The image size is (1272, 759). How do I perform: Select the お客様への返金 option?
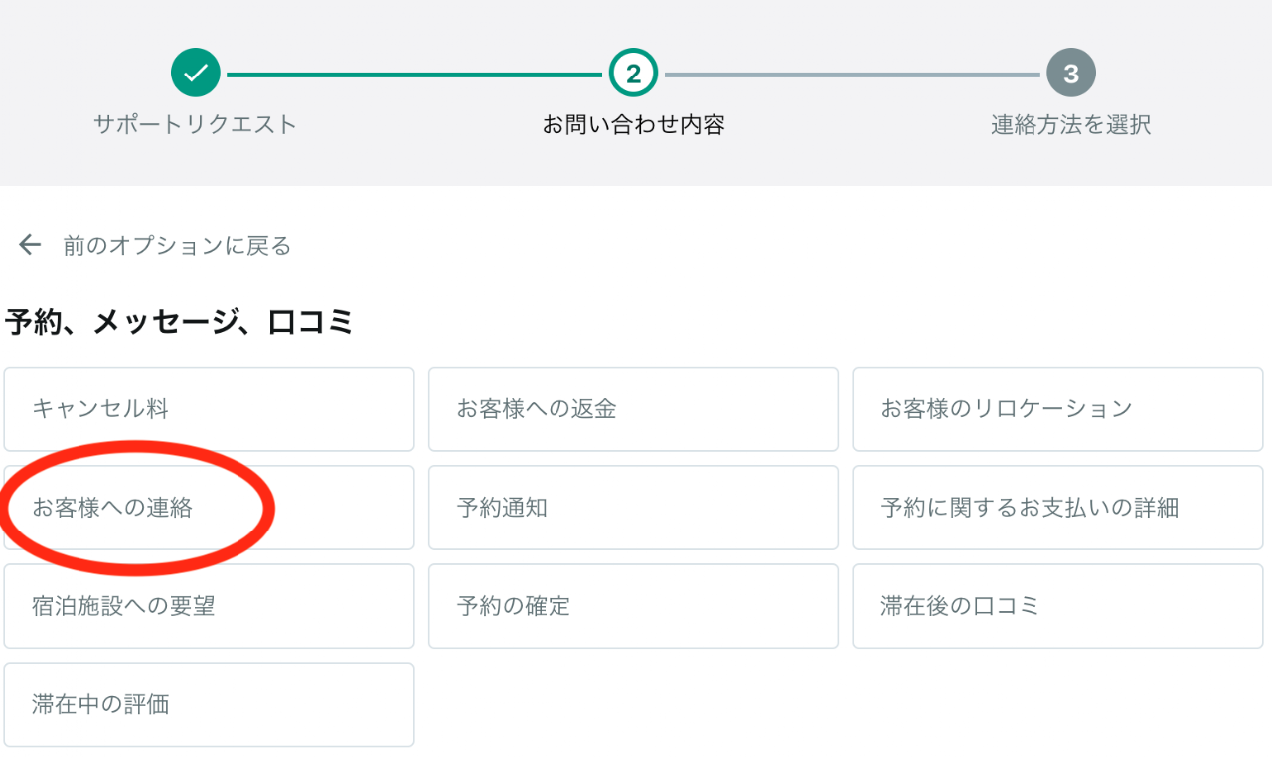coord(633,408)
